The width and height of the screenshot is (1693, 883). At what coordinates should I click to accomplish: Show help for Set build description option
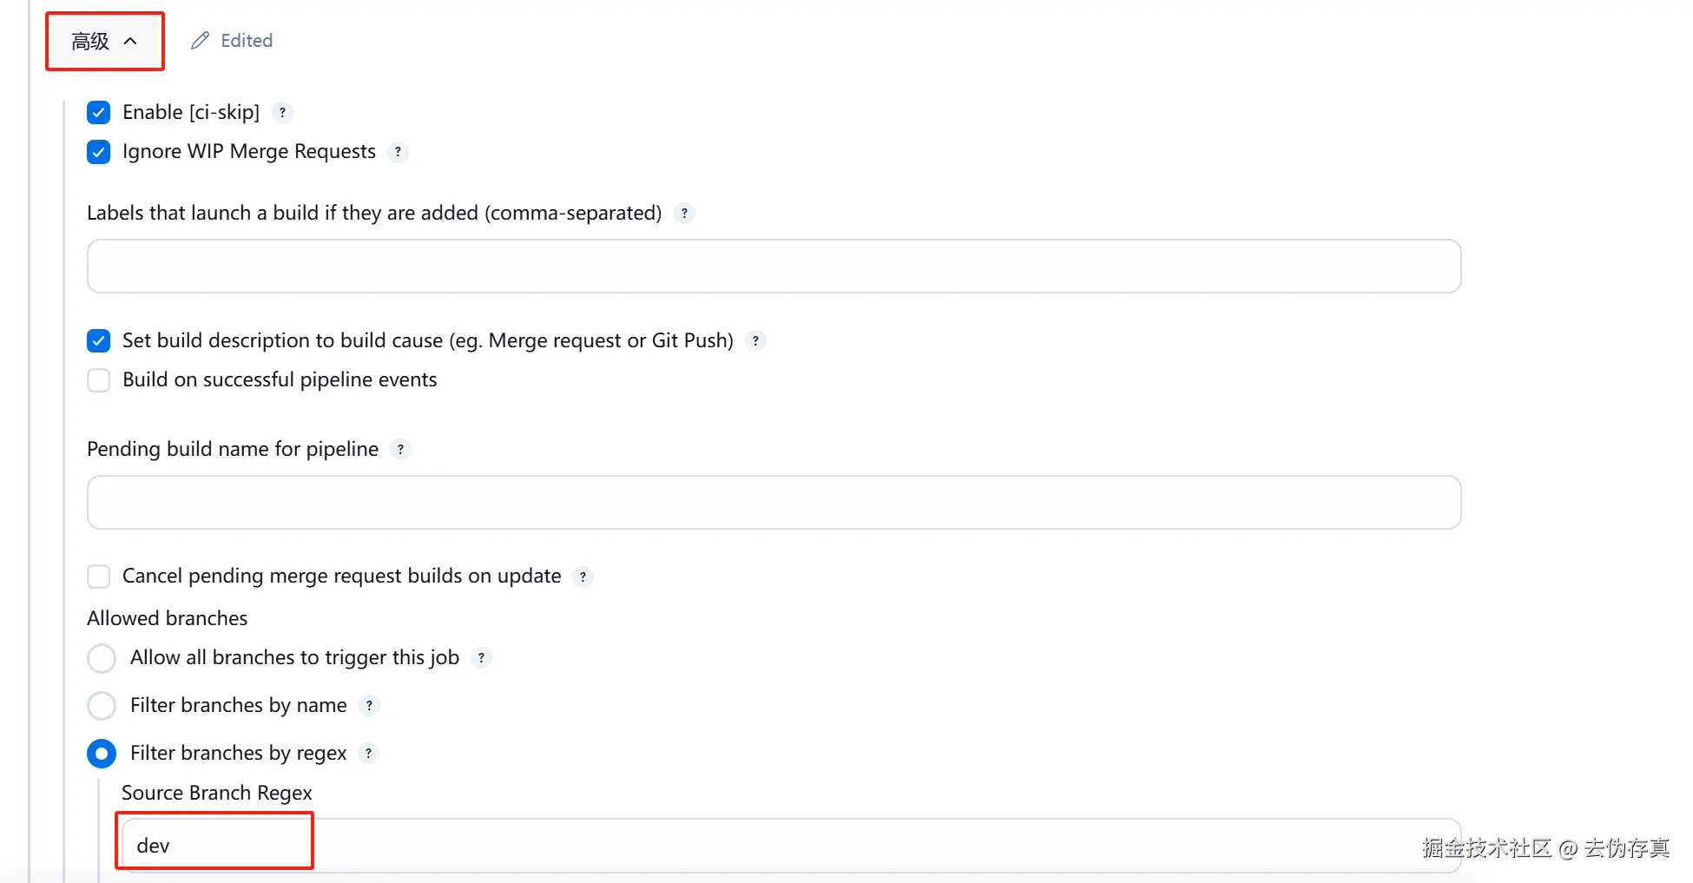pyautogui.click(x=755, y=341)
